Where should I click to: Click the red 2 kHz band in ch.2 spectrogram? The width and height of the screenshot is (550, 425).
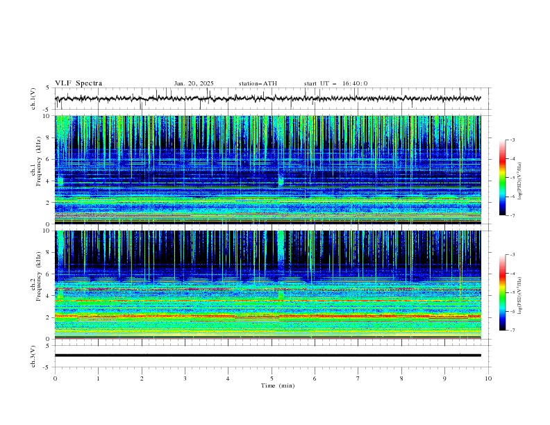267,316
